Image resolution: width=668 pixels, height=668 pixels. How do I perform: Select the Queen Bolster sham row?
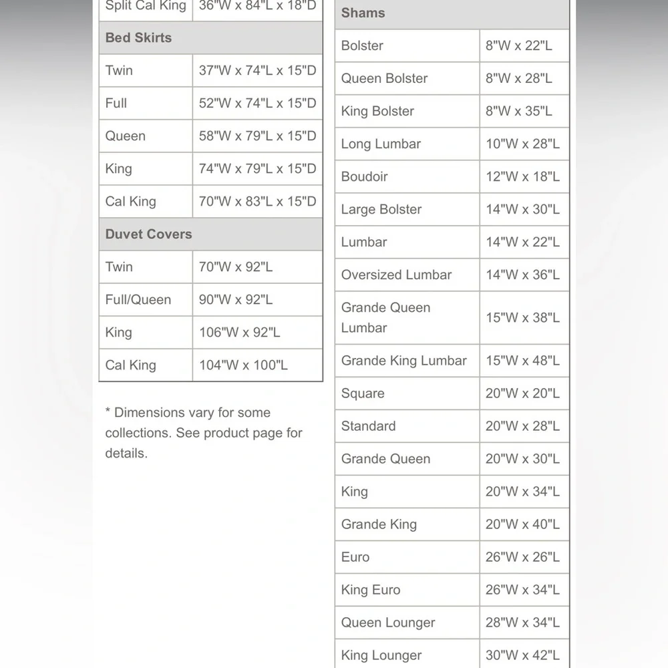pyautogui.click(x=452, y=78)
